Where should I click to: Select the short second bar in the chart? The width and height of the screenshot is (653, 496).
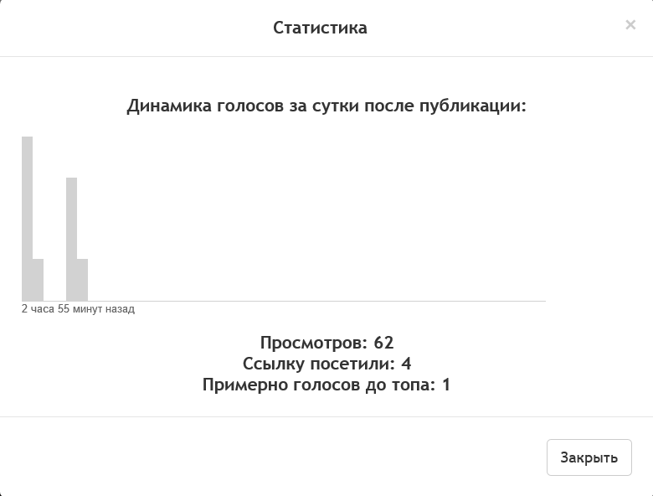pos(38,280)
